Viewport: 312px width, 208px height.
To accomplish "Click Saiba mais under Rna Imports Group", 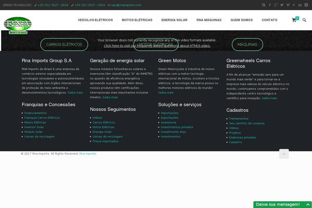I will click(x=75, y=93).
